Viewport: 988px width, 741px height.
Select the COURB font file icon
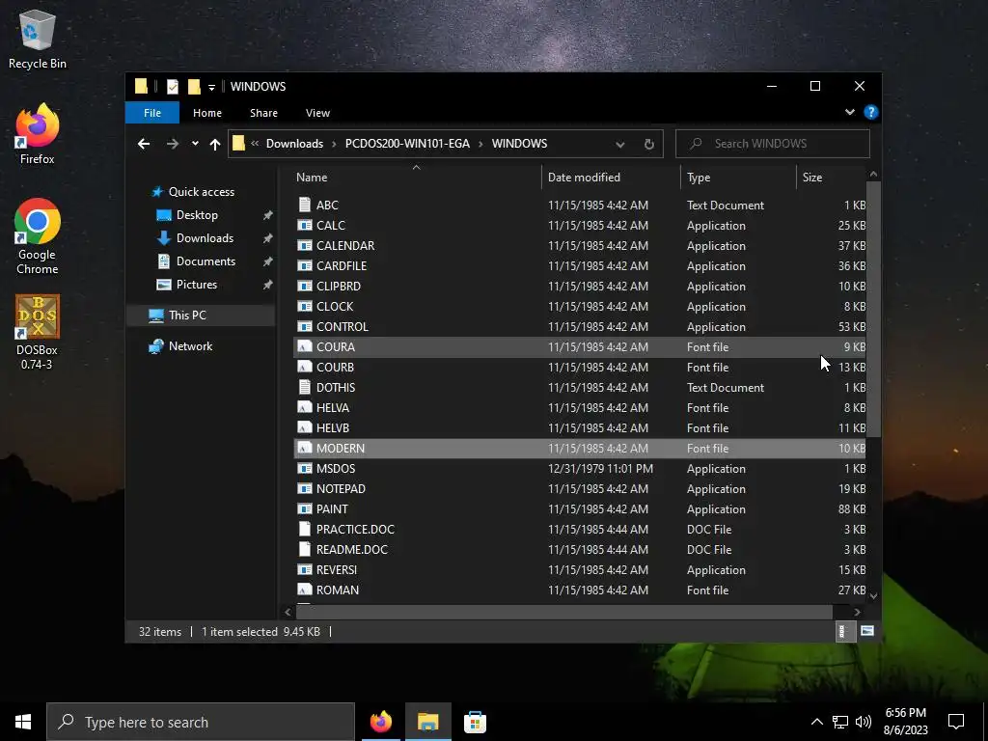point(305,367)
